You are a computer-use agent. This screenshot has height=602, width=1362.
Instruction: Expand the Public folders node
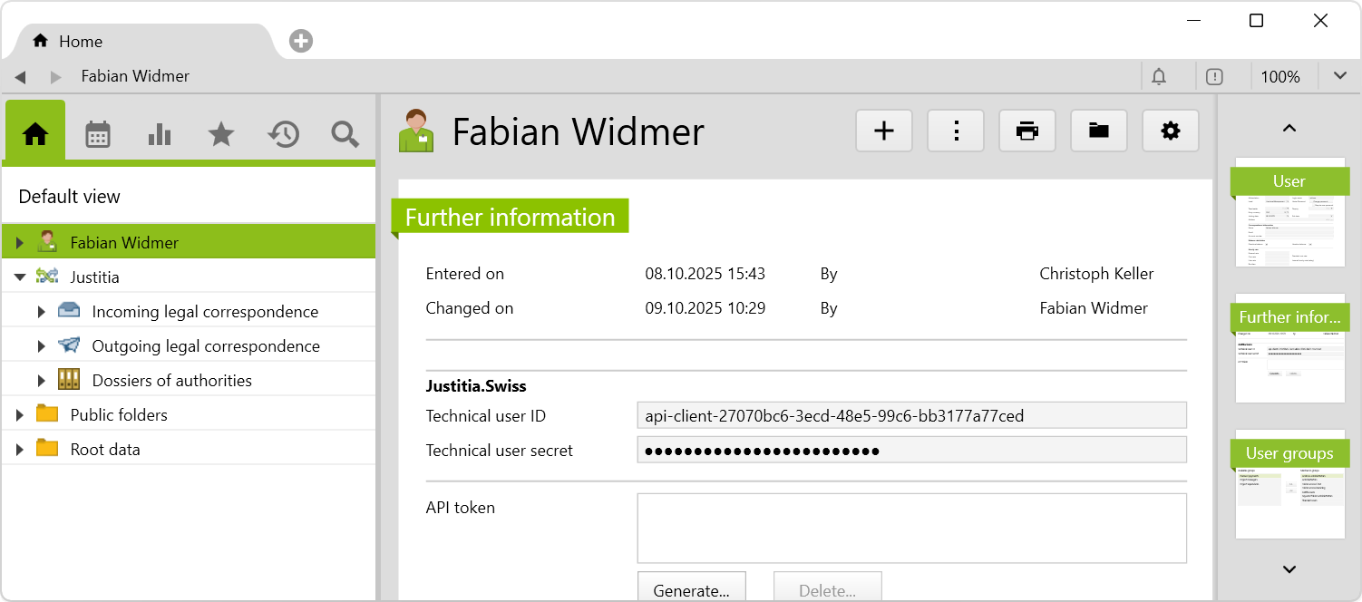tap(20, 415)
